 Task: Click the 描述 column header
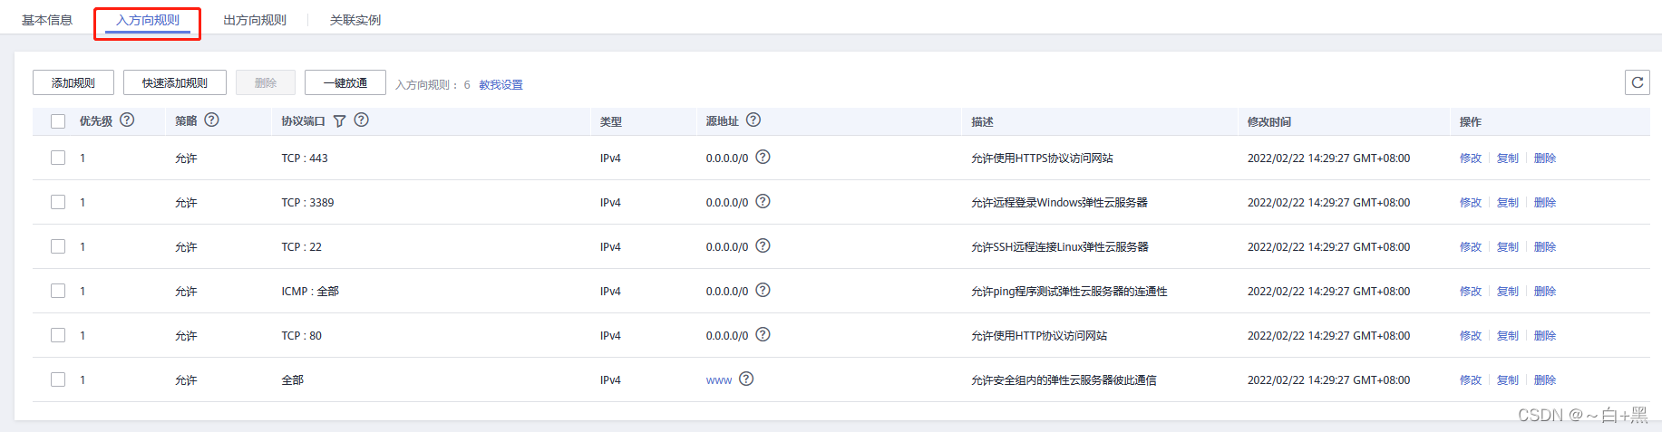point(982,121)
